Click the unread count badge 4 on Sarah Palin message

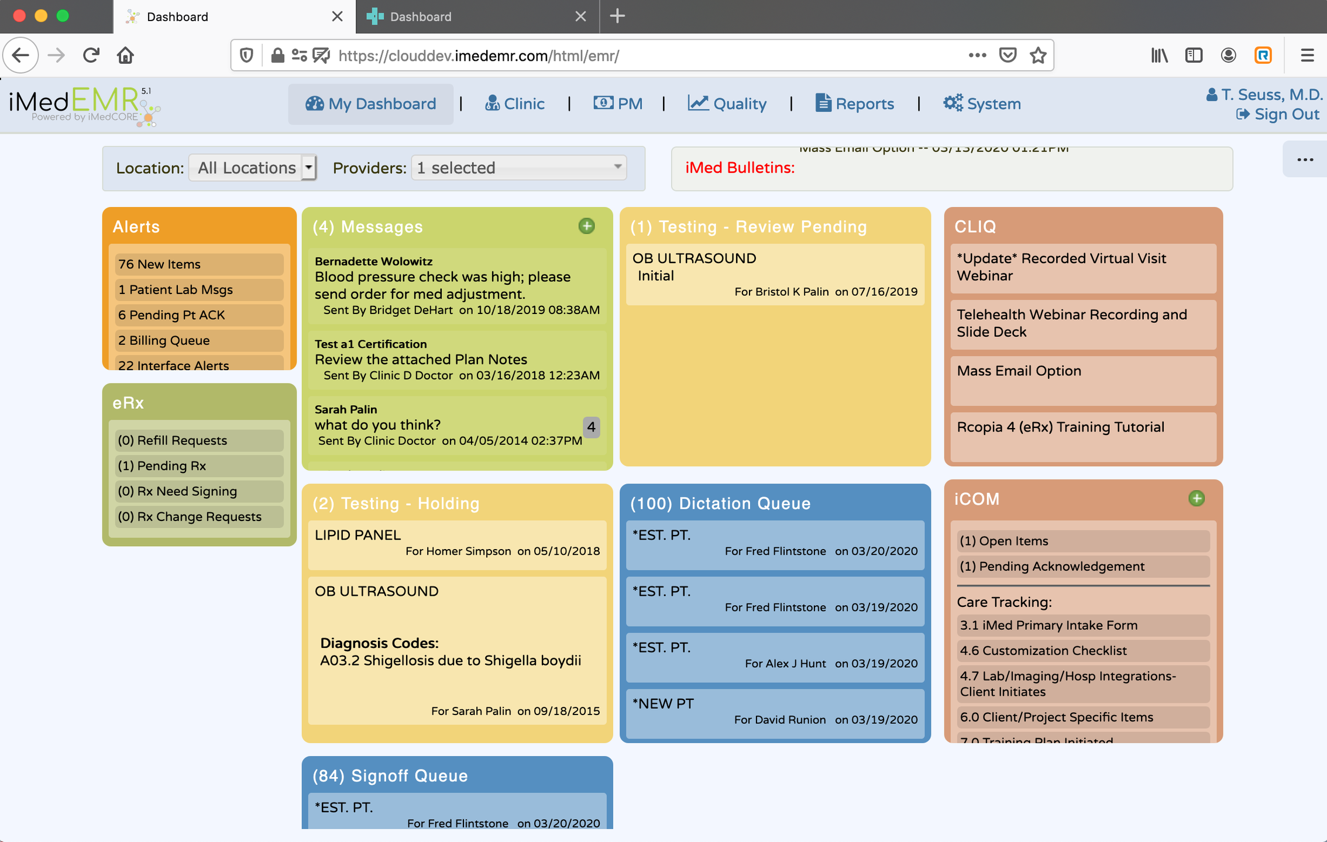tap(591, 427)
